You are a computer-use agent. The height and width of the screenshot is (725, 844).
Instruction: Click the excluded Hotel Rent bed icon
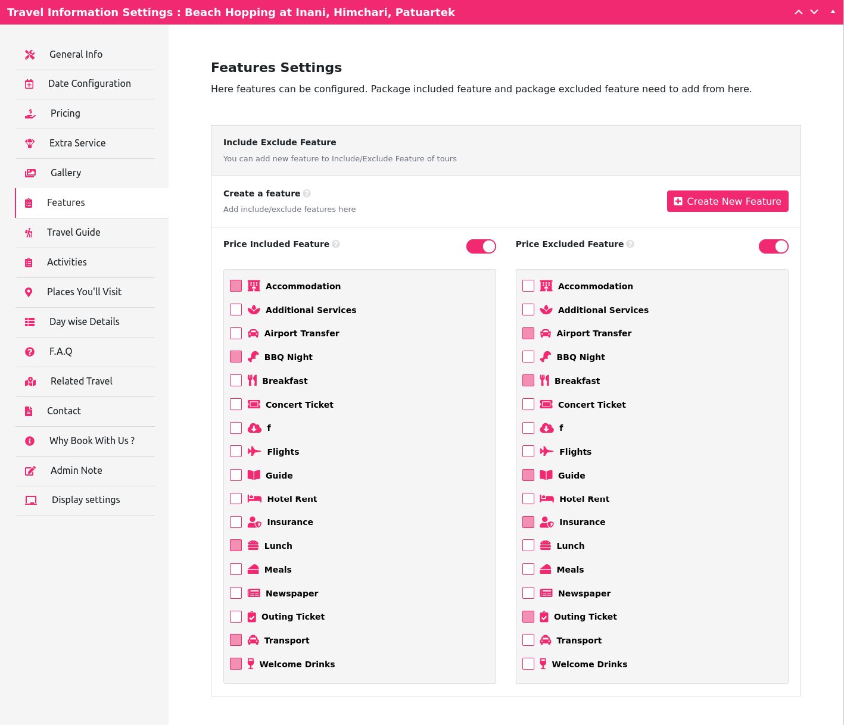click(547, 499)
